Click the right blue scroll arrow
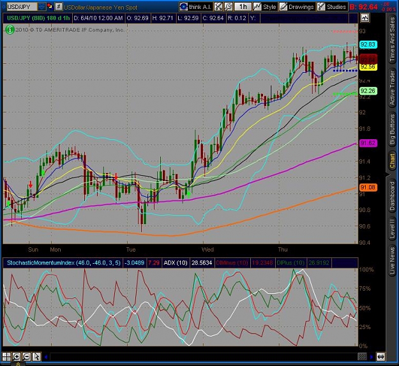Image resolution: width=399 pixels, height=366 pixels. [x=372, y=357]
